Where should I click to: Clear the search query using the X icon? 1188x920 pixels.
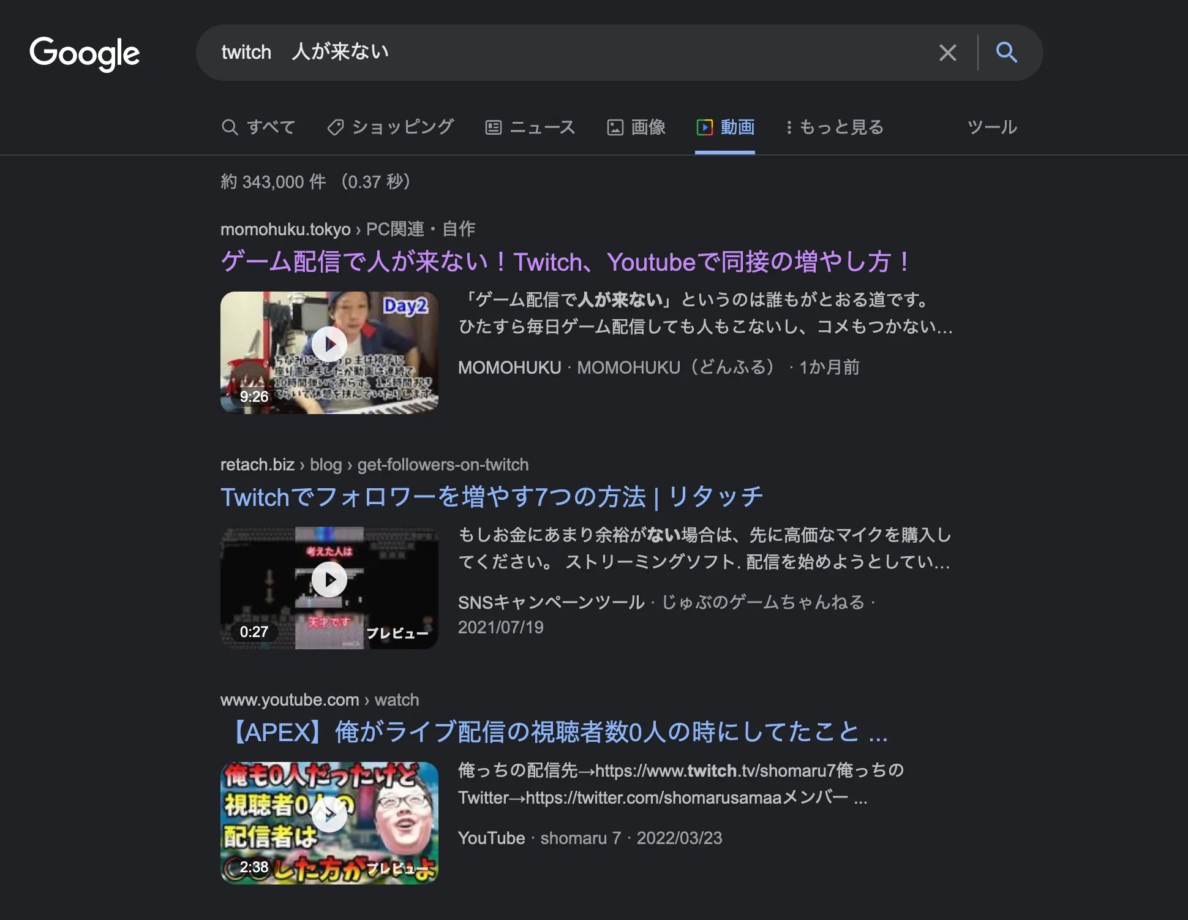pos(947,53)
